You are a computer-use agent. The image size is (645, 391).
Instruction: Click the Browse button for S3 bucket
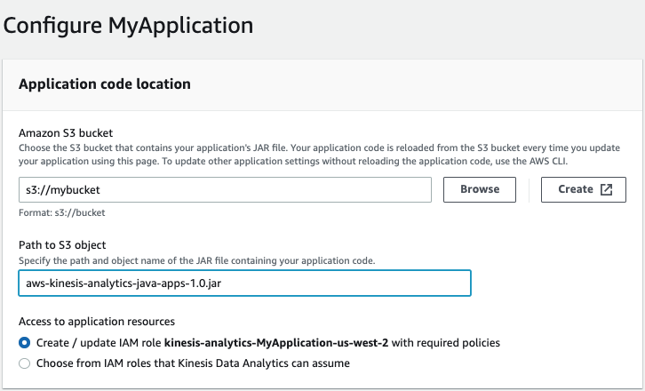point(480,189)
